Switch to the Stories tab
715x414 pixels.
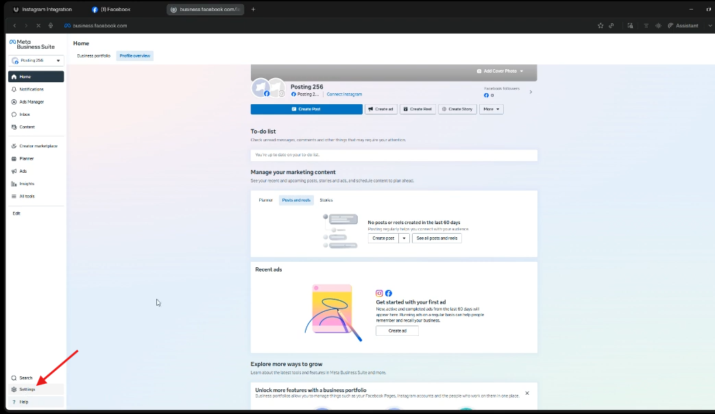pyautogui.click(x=326, y=200)
